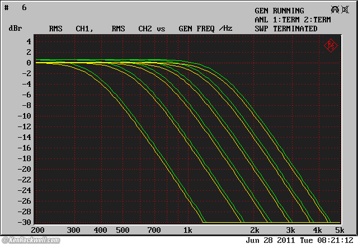
Task: Click the 1k frequency axis marker
Action: pyautogui.click(x=188, y=230)
